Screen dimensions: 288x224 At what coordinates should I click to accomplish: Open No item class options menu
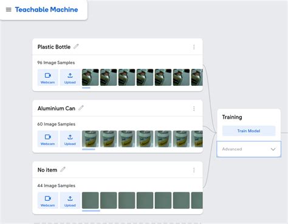(x=194, y=170)
